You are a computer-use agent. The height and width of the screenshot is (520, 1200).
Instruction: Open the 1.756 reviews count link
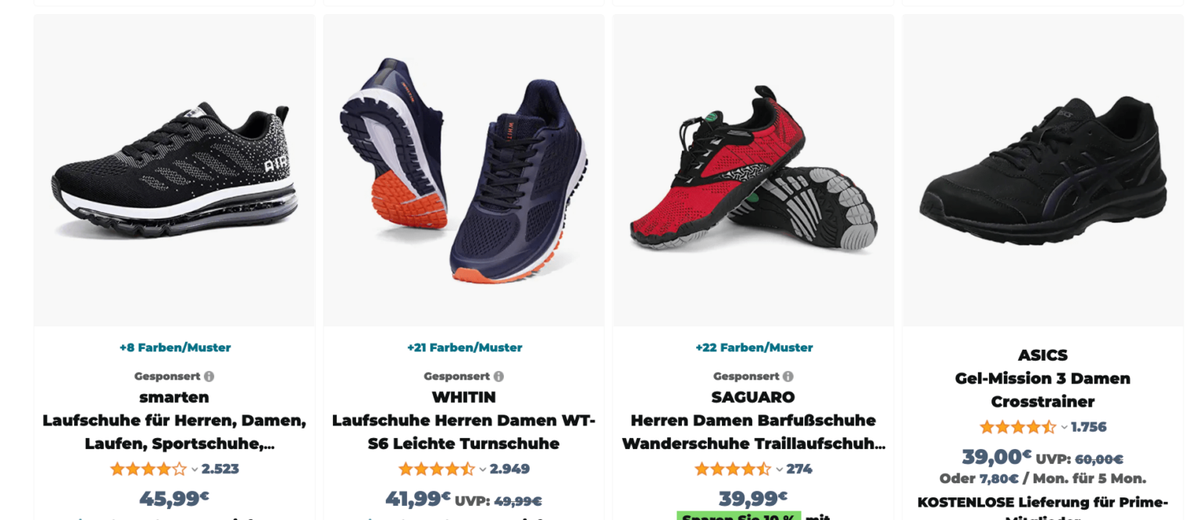[1089, 427]
